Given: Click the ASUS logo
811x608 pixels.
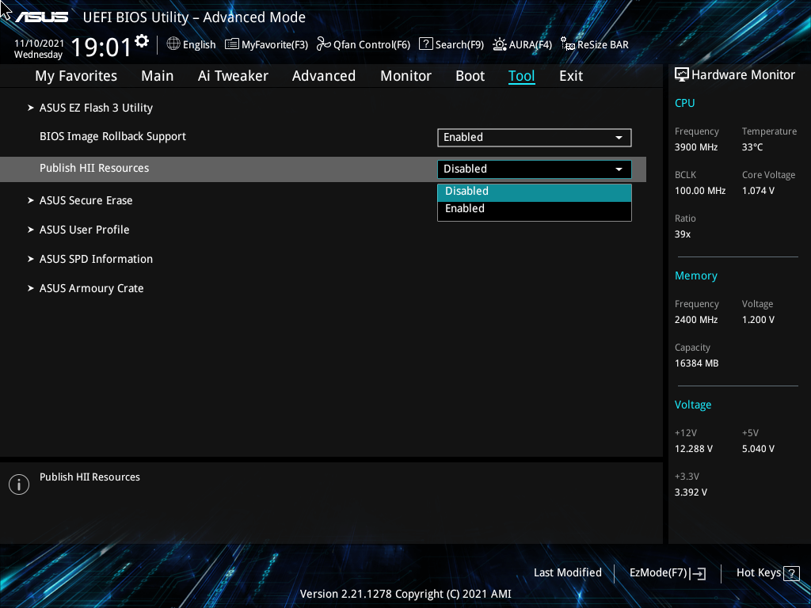Looking at the screenshot, I should coord(41,17).
